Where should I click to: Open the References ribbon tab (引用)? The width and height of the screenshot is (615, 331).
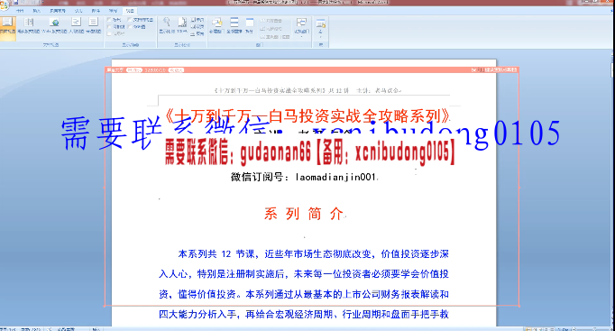tap(78, 11)
